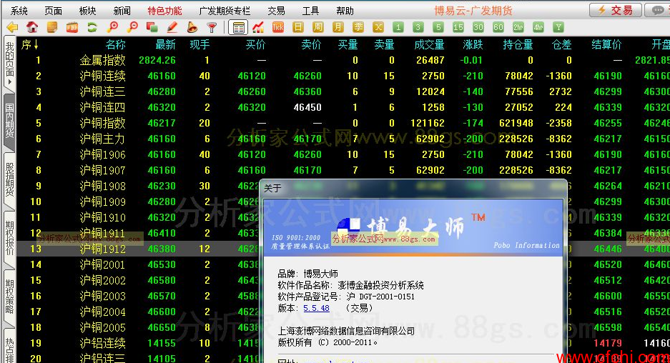Sort by 结算价 column header
Image resolution: width=670 pixels, height=363 pixels.
point(606,44)
